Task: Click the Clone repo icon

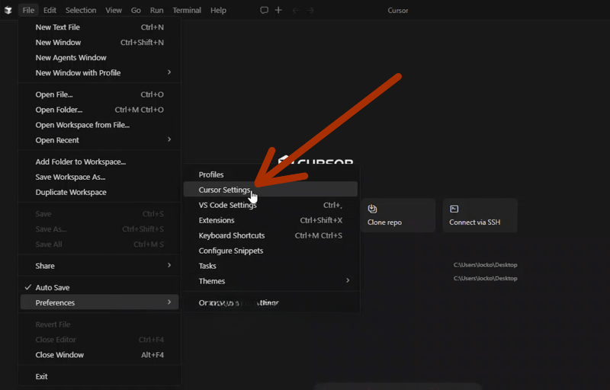Action: click(373, 209)
